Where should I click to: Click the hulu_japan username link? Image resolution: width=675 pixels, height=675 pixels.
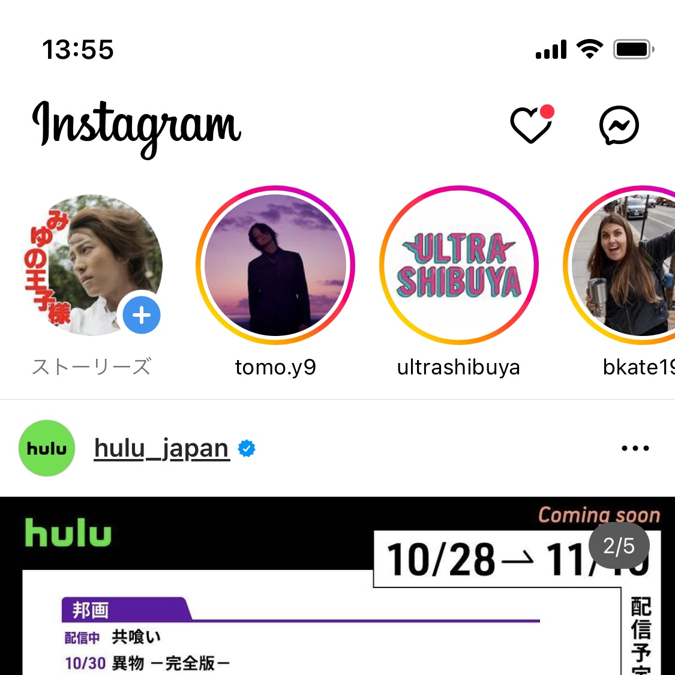[x=162, y=448]
